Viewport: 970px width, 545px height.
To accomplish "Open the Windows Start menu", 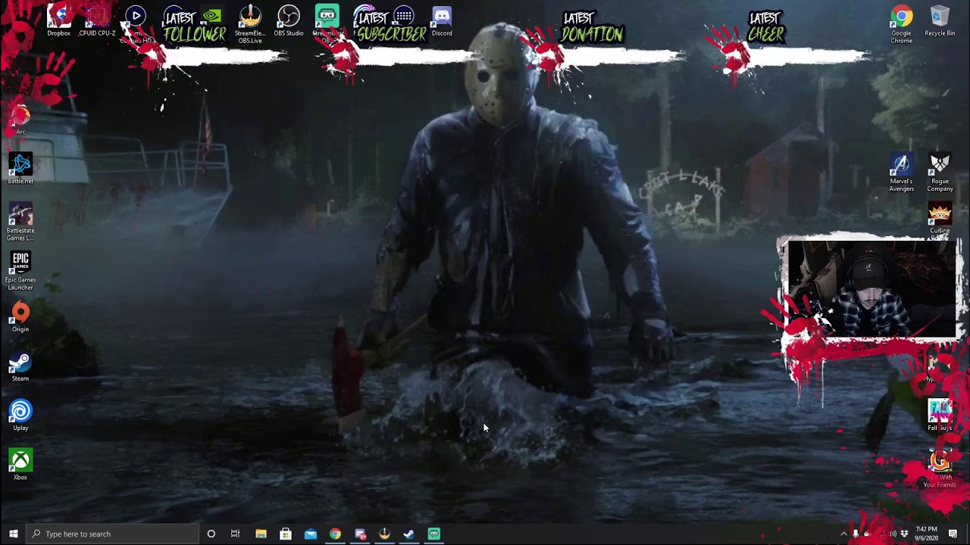I will click(x=13, y=534).
